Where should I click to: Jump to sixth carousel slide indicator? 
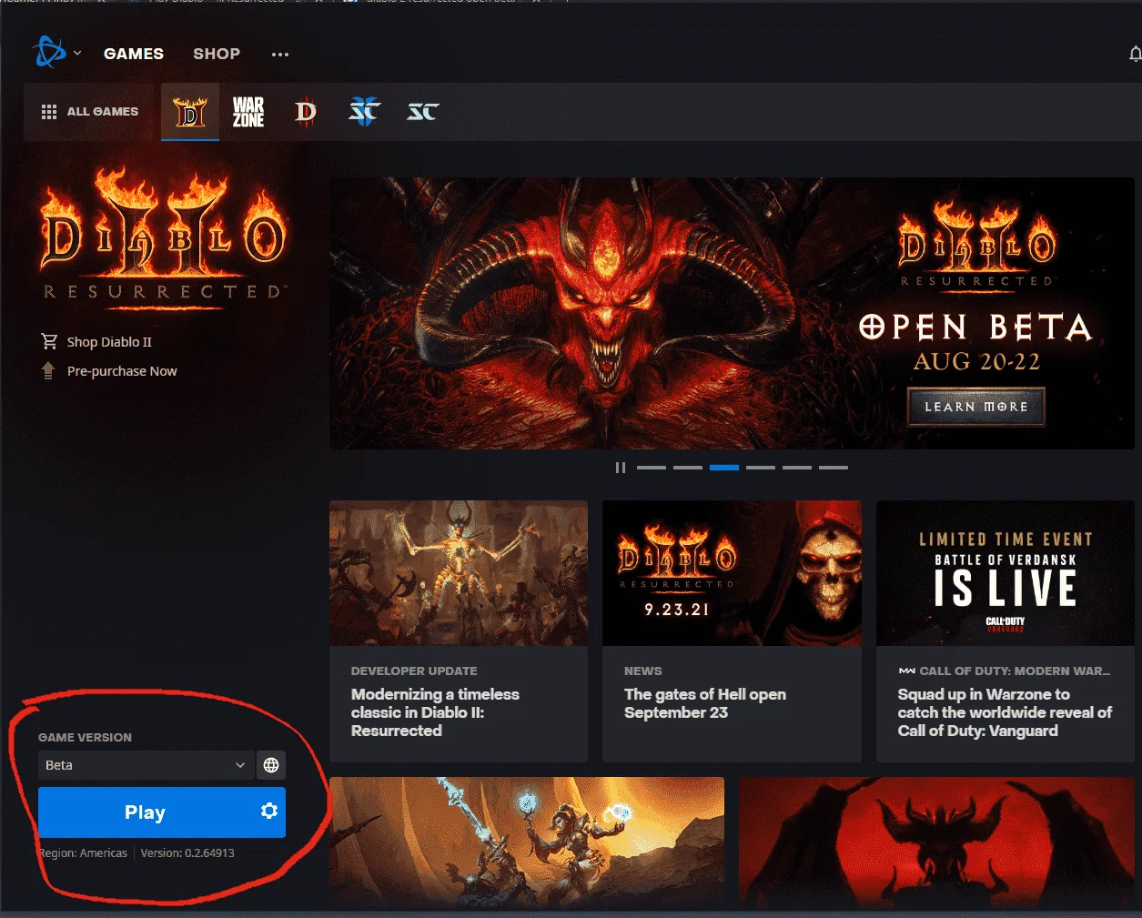(834, 468)
